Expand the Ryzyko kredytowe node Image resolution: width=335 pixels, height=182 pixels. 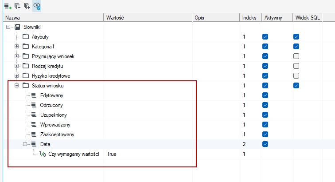click(x=16, y=76)
